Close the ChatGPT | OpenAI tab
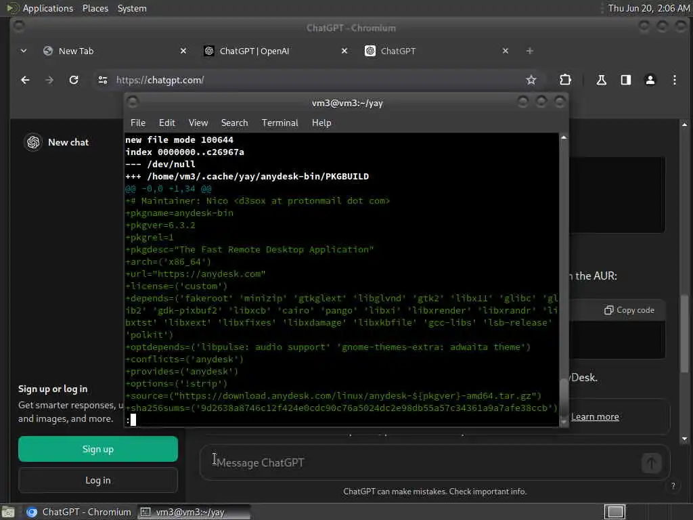Image resolution: width=693 pixels, height=520 pixels. point(344,51)
